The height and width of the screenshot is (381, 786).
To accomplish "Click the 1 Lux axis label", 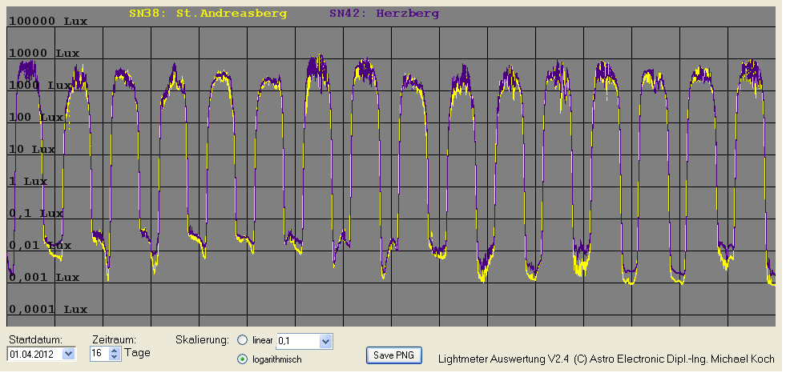I will (x=29, y=181).
